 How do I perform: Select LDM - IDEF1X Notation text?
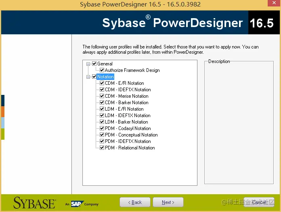pyautogui.click(x=128, y=115)
